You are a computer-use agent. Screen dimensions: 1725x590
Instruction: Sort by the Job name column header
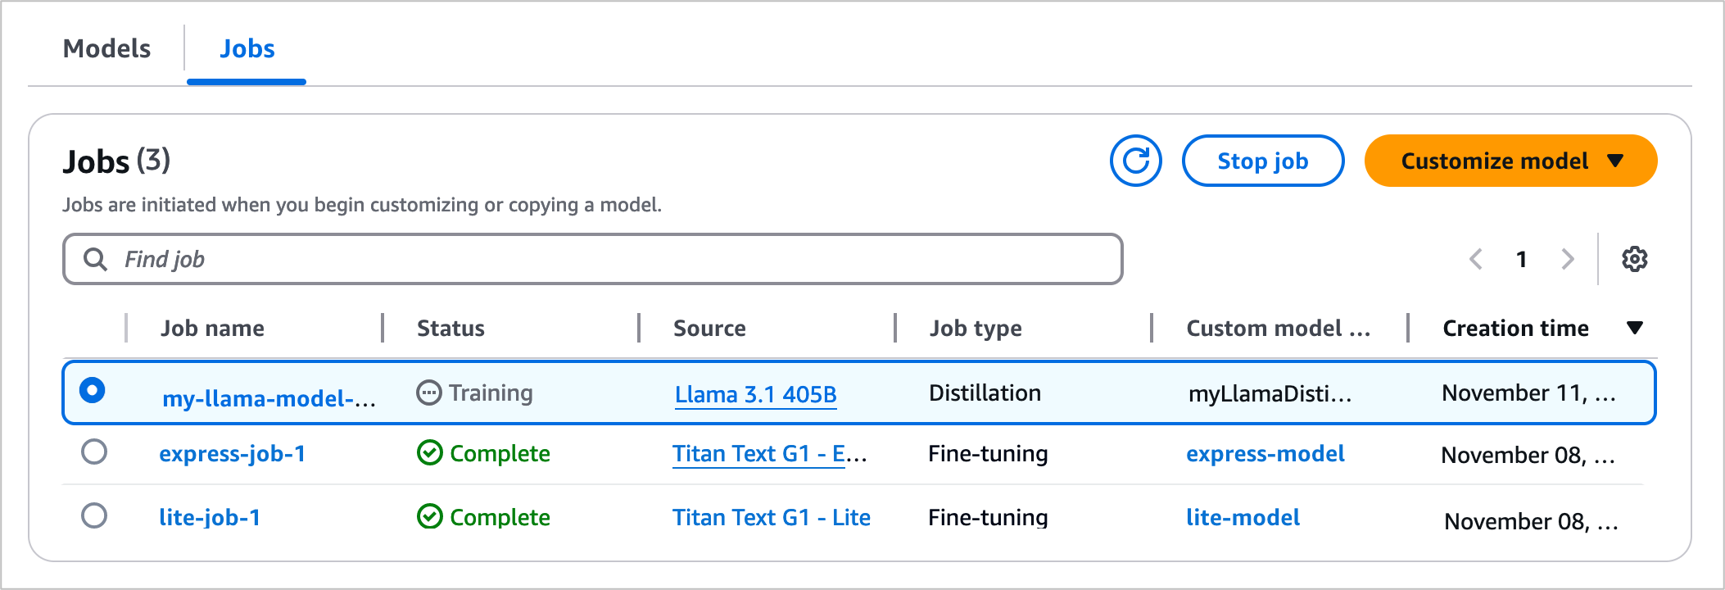tap(212, 328)
